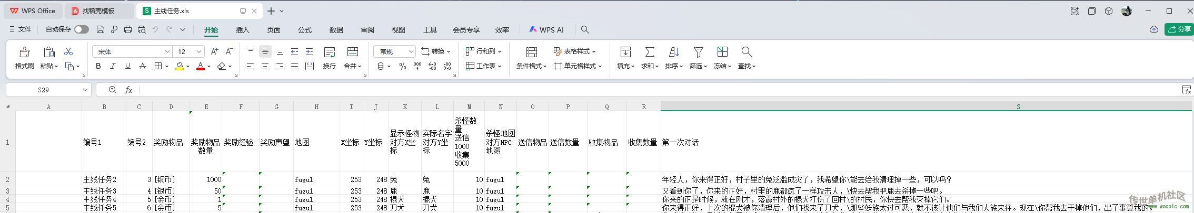Screen dimensions: 1194x213
Task: Open the font size dropdown showing 12
Action: click(x=199, y=51)
